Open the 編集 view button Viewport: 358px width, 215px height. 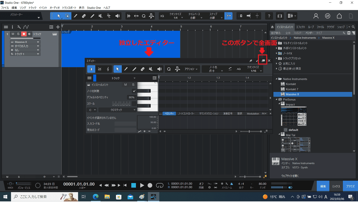[x=323, y=186]
